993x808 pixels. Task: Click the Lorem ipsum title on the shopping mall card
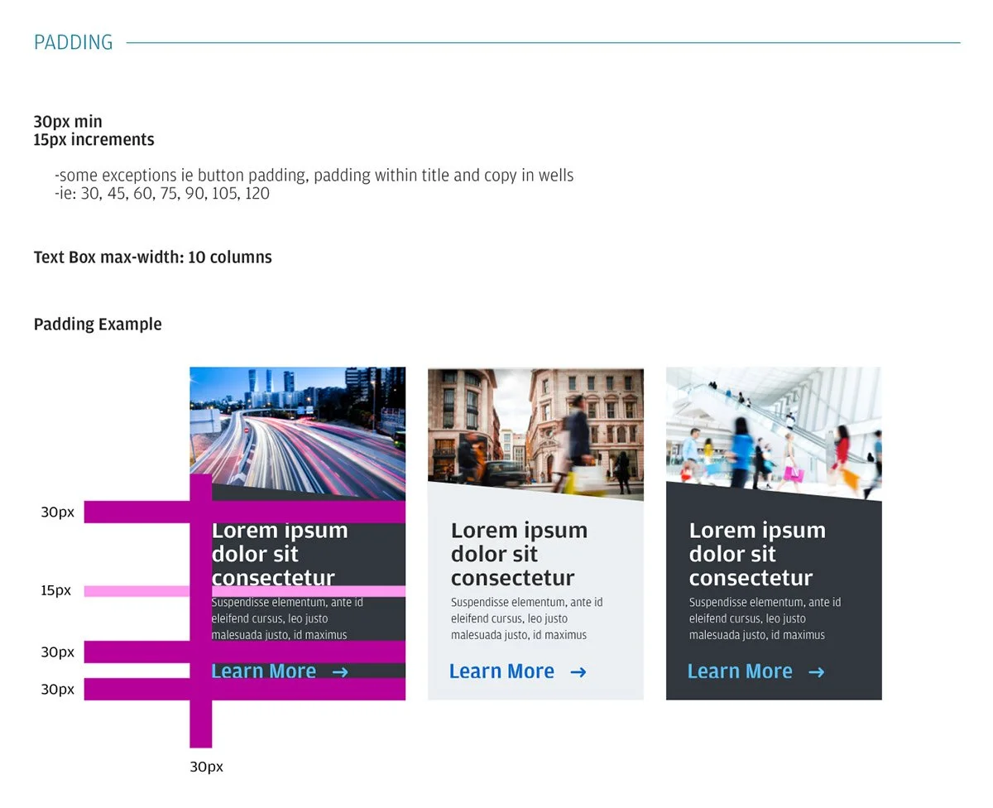pyautogui.click(x=757, y=554)
